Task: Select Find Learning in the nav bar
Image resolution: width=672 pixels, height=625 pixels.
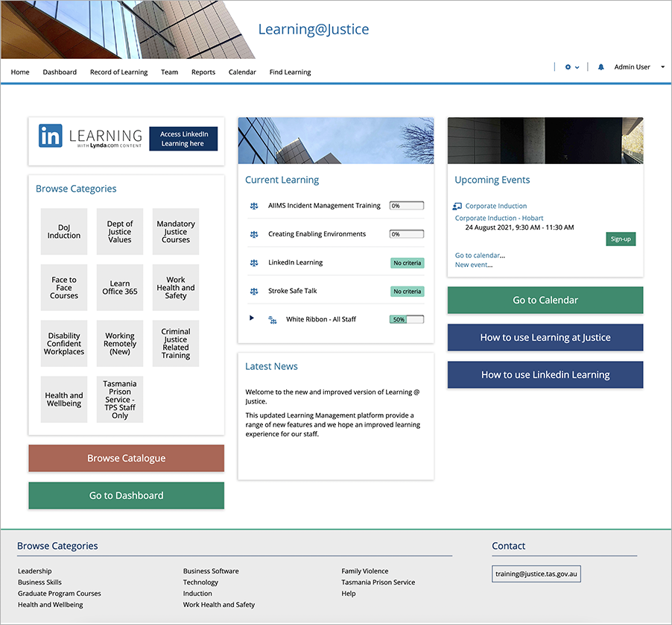Action: pyautogui.click(x=290, y=72)
